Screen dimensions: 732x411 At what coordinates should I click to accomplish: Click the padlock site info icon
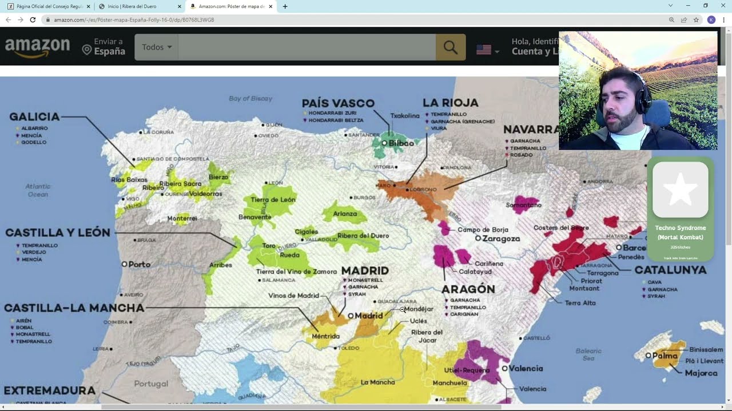point(48,19)
